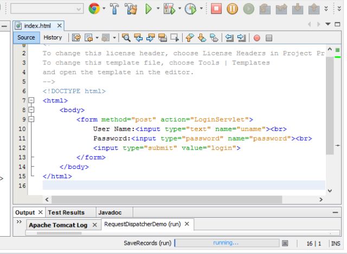Screen dimensions: 347x254
Task: Click the editor scroll right arrow
Action: (x=321, y=200)
